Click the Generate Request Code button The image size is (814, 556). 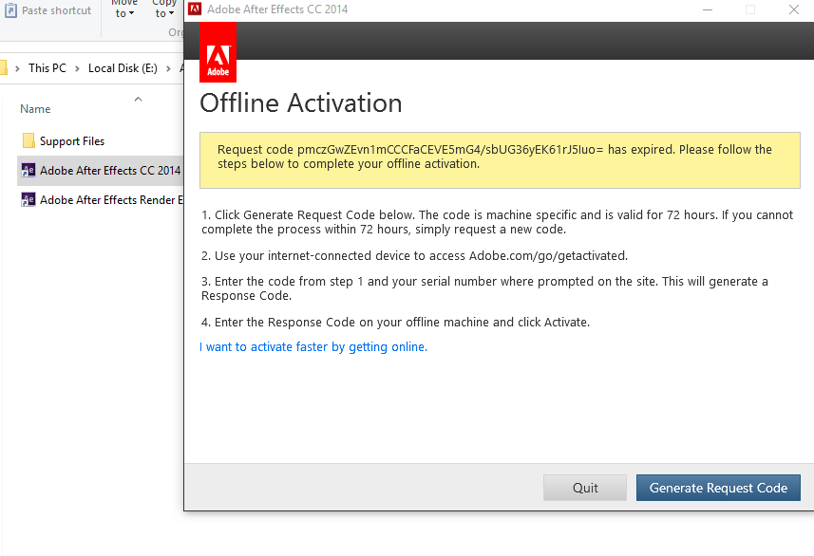coord(718,488)
